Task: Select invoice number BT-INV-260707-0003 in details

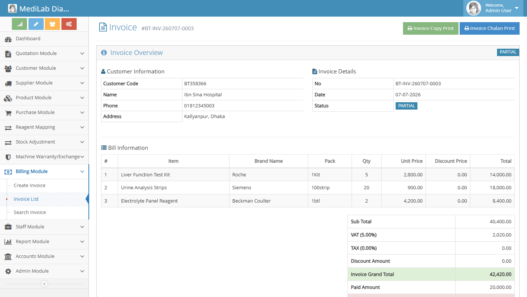Action: [418, 84]
